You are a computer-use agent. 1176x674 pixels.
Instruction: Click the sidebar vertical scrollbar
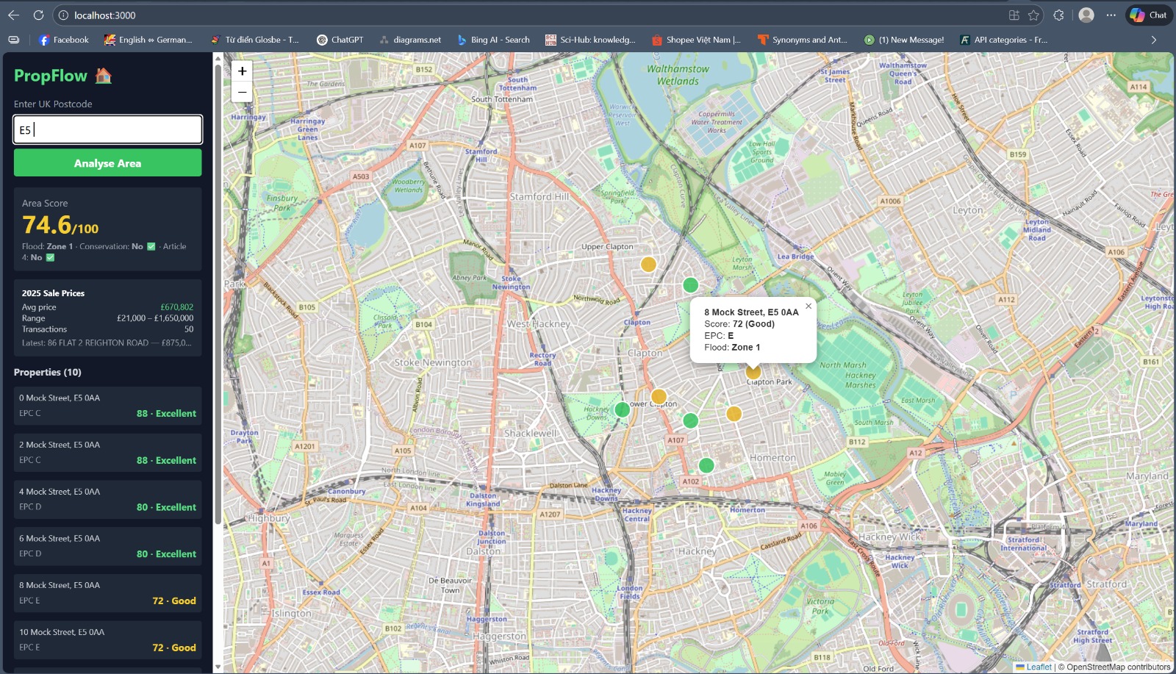(218, 294)
